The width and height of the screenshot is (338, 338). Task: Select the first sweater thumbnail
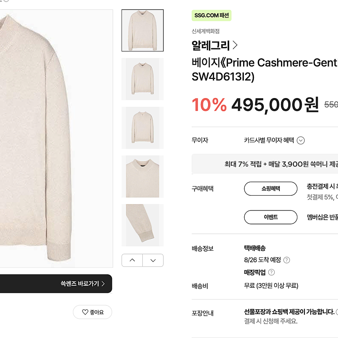(142, 30)
